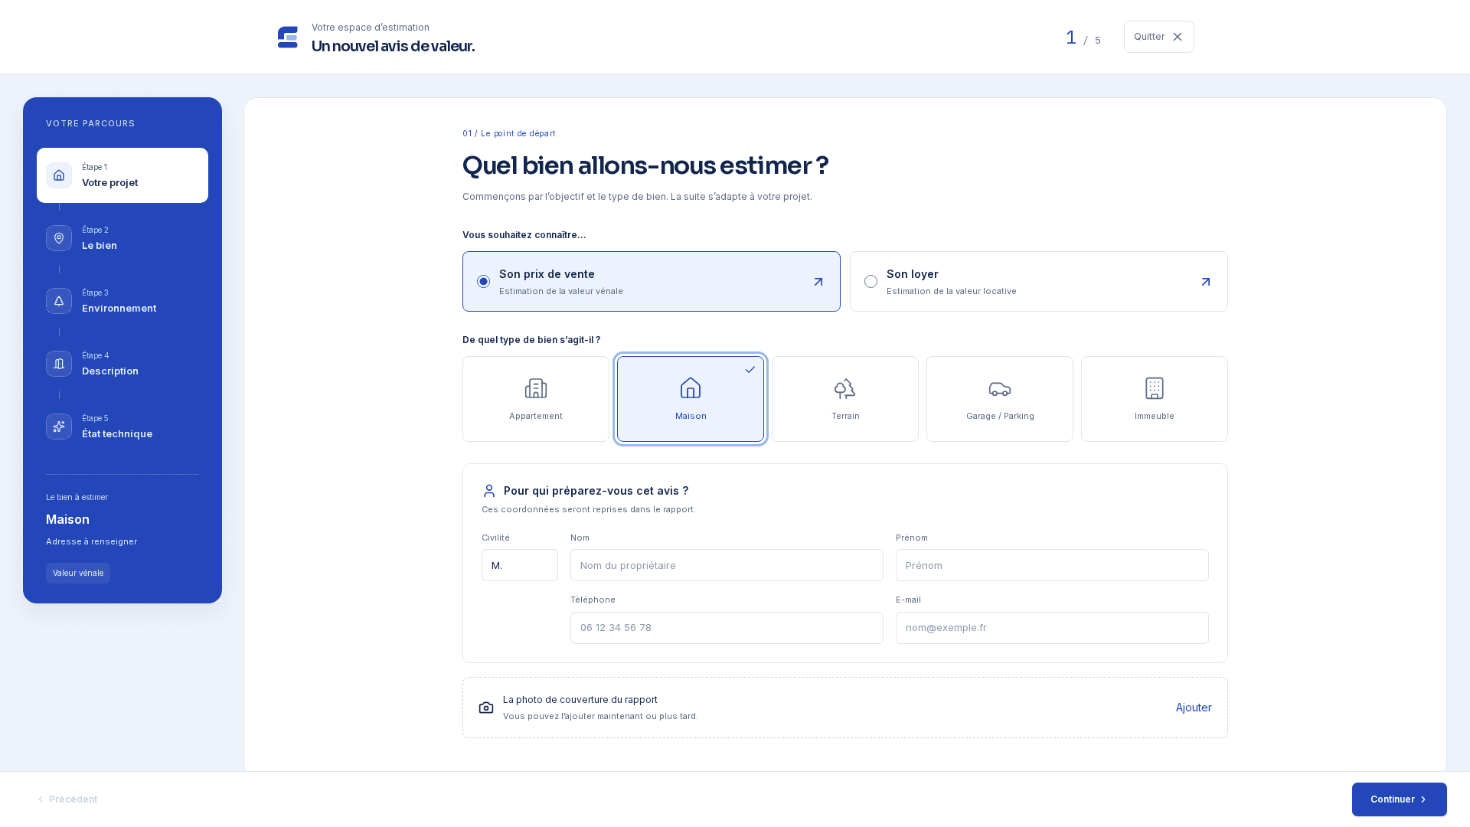1470x827 pixels.
Task: Click the sparkle icon of Étape 5
Action: [59, 427]
